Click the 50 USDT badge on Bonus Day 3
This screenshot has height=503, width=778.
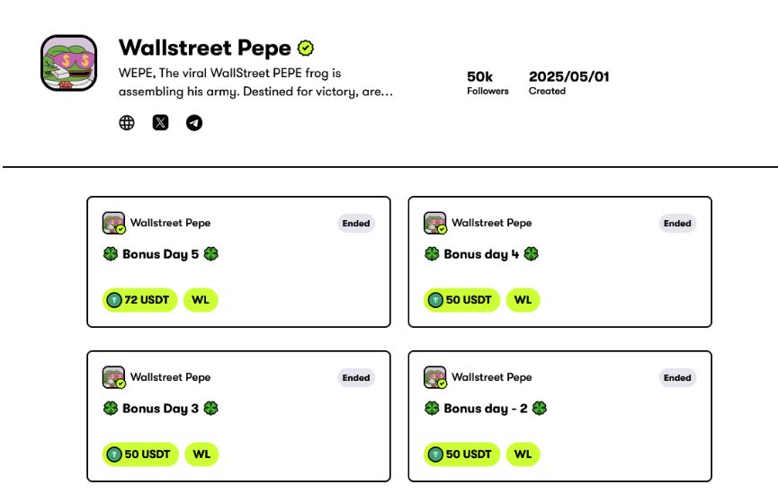[x=140, y=454]
